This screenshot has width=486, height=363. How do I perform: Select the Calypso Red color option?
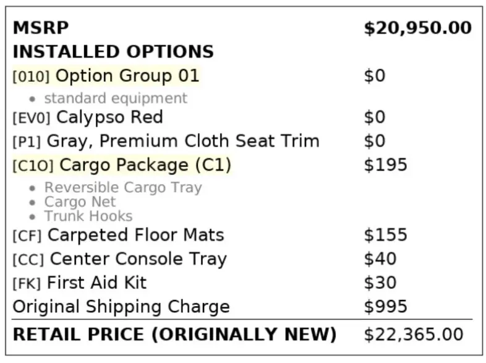pos(109,117)
